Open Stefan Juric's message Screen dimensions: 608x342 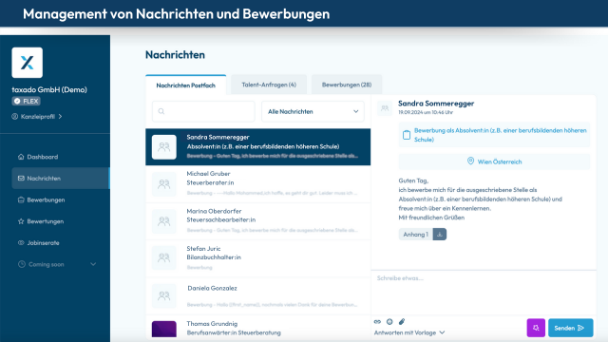tap(257, 257)
